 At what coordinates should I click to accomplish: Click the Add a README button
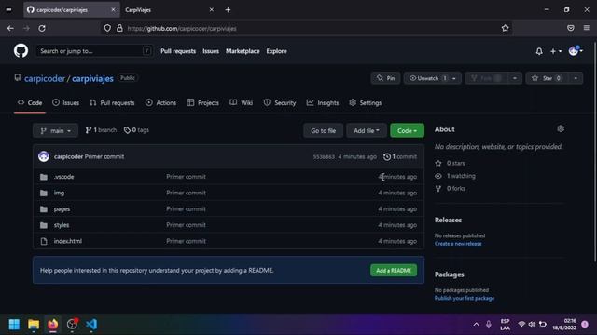click(x=394, y=271)
